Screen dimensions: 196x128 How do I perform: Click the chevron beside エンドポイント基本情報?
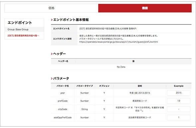[51, 20]
